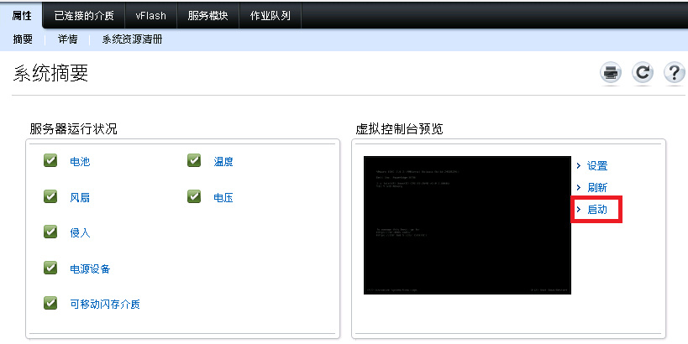Select the 作业队列 tab
This screenshot has height=344, width=688.
(270, 15)
